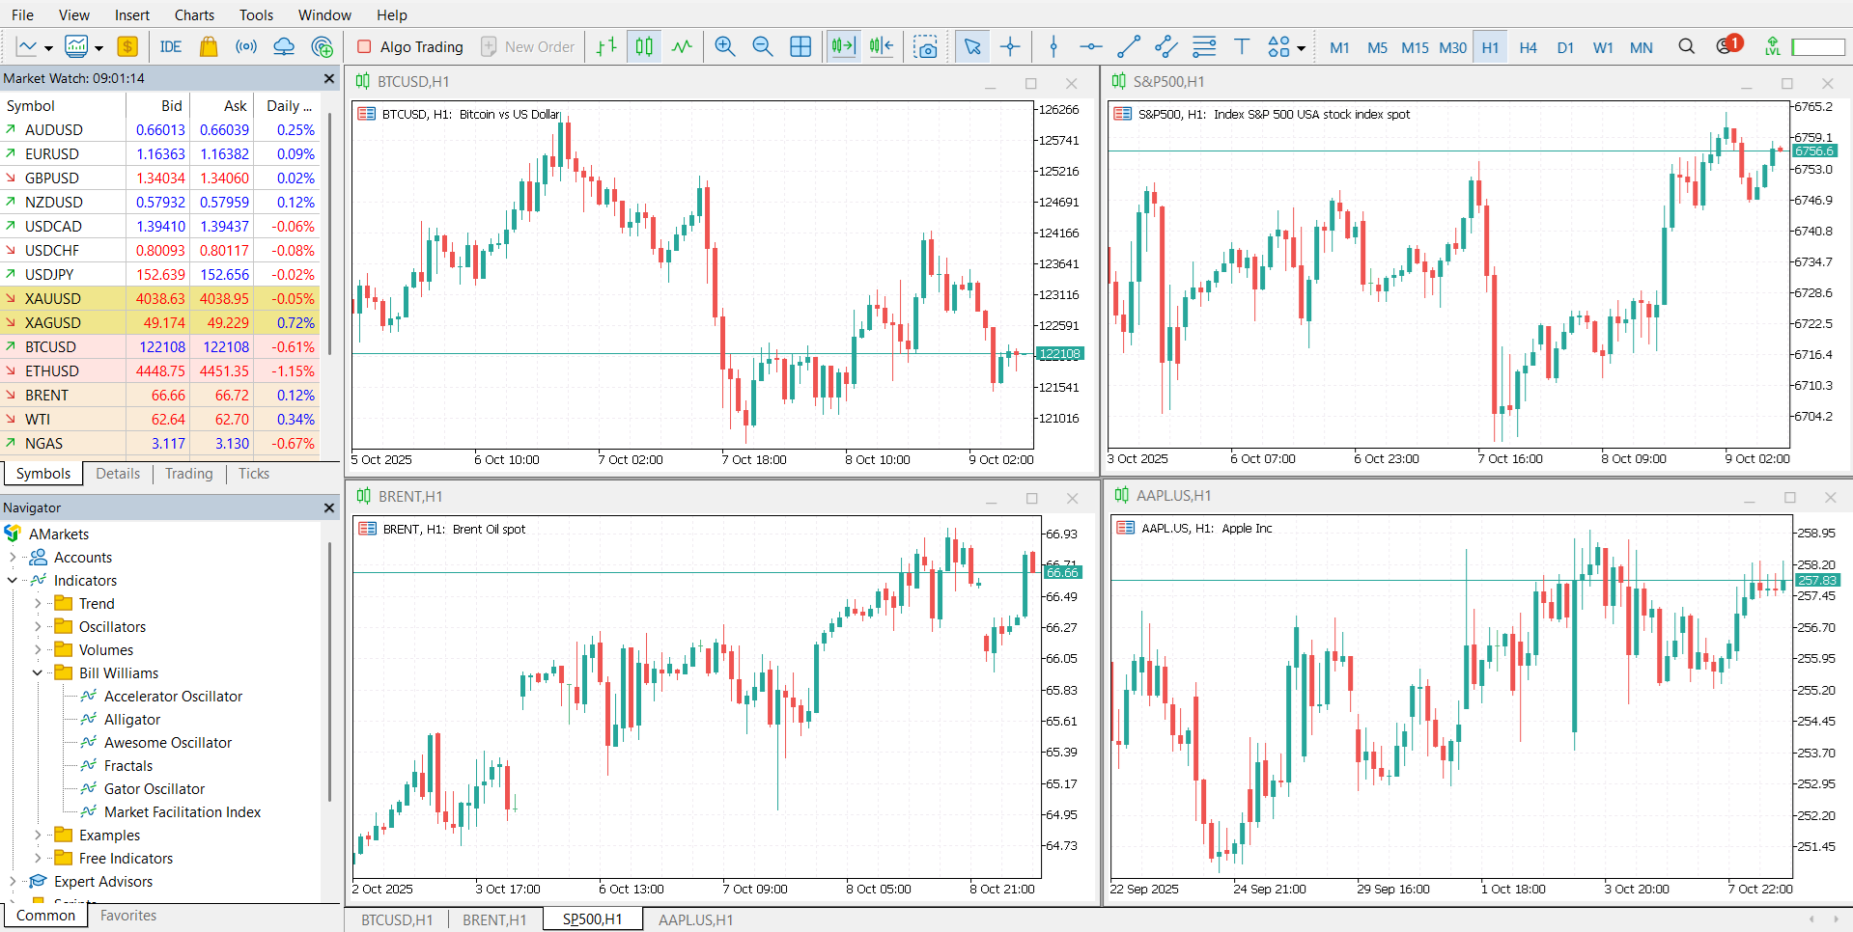The width and height of the screenshot is (1853, 932).
Task: Click the green LVL icon
Action: point(1772,46)
